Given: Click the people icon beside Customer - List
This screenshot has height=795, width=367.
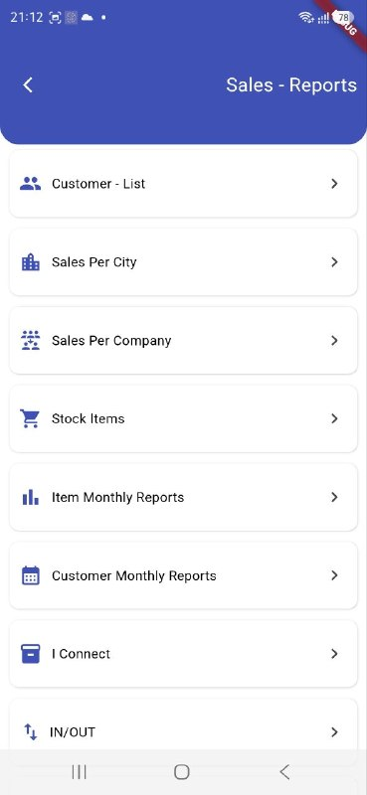Looking at the screenshot, I should [x=31, y=184].
